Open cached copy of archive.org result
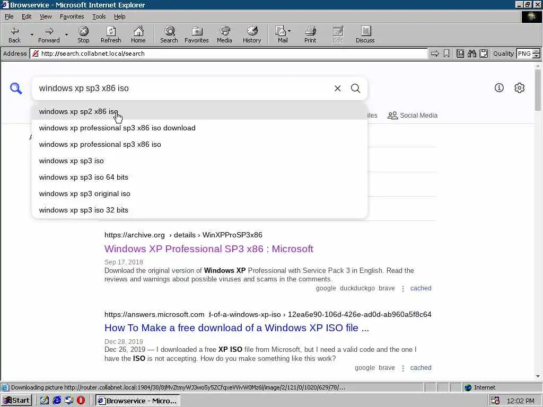Image resolution: width=543 pixels, height=407 pixels. pos(421,288)
